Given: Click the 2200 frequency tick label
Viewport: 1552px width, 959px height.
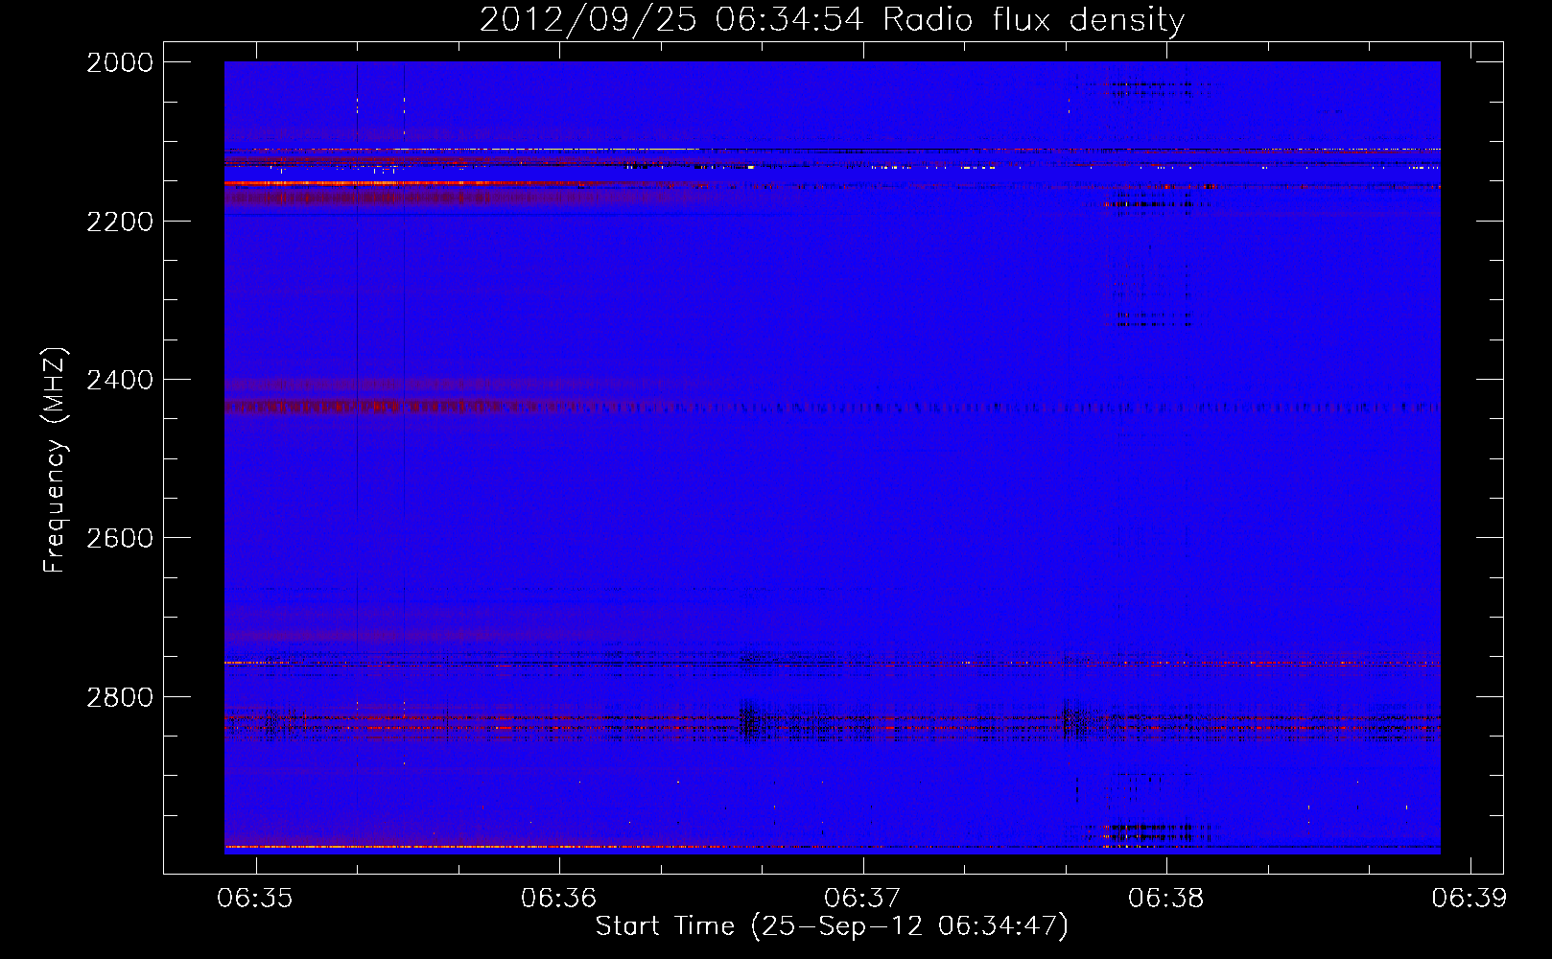Looking at the screenshot, I should pos(120,222).
